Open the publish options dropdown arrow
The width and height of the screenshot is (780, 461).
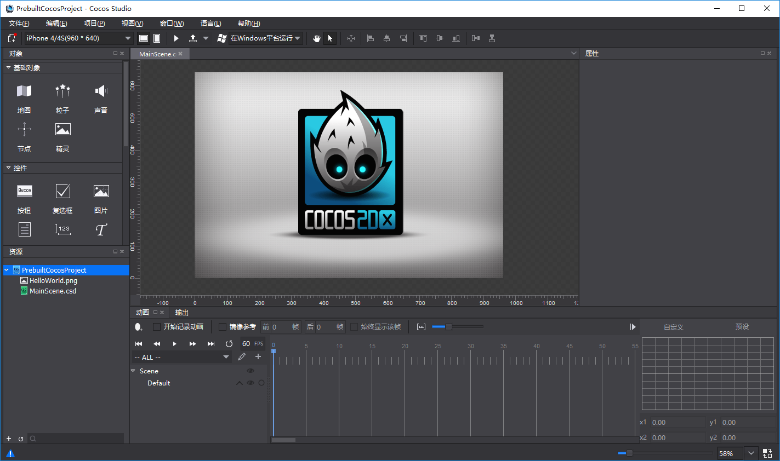(206, 38)
